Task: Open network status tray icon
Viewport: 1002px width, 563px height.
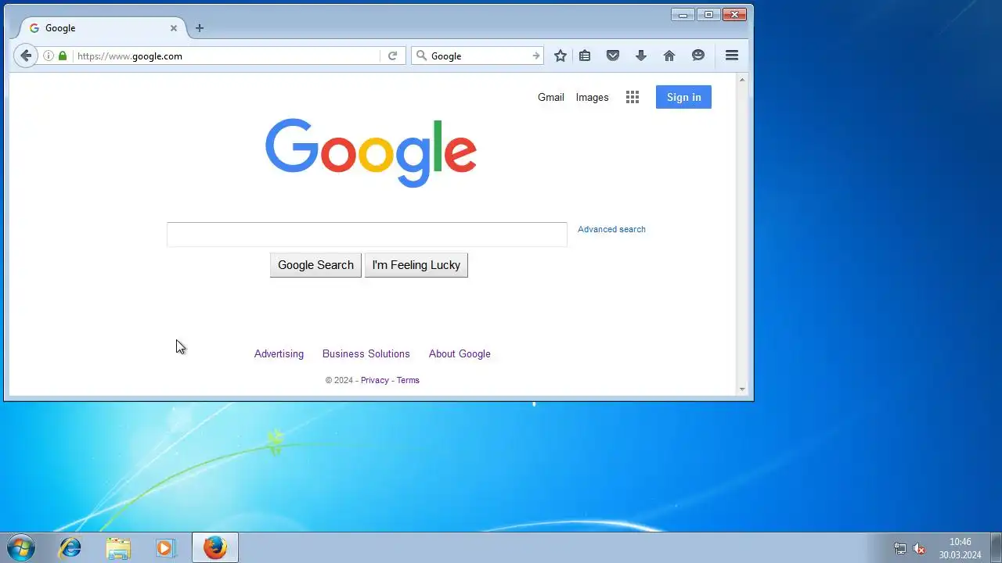Action: (900, 549)
